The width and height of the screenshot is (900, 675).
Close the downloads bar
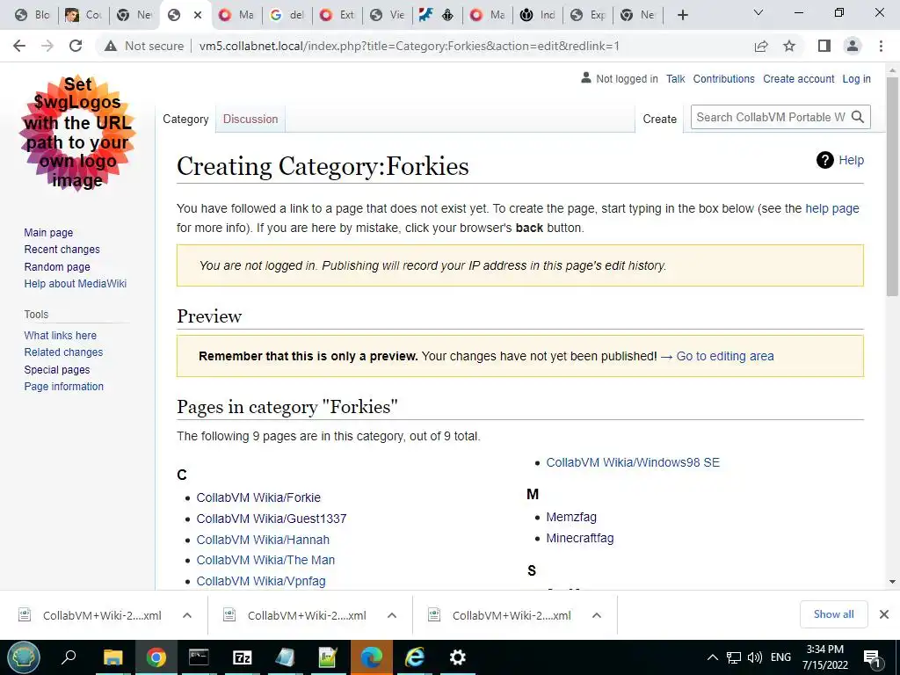884,614
